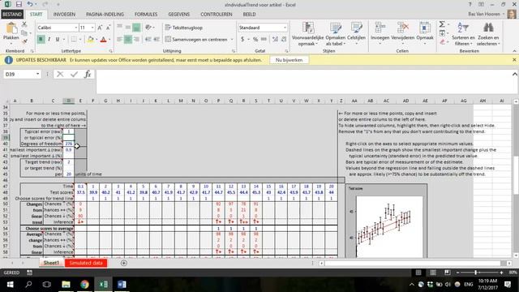Click the Nu bijwerken button

click(289, 60)
